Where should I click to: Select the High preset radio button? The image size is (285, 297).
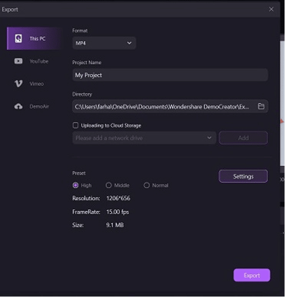76,185
